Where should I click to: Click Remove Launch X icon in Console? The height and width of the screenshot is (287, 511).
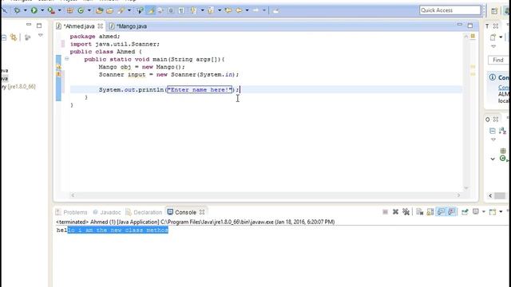coord(395,212)
